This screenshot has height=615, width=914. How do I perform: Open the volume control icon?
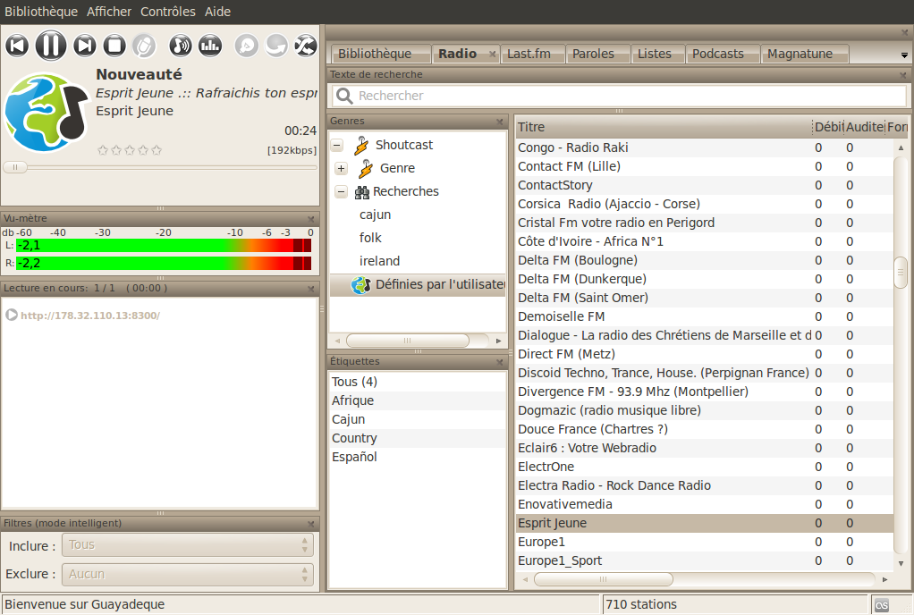181,46
